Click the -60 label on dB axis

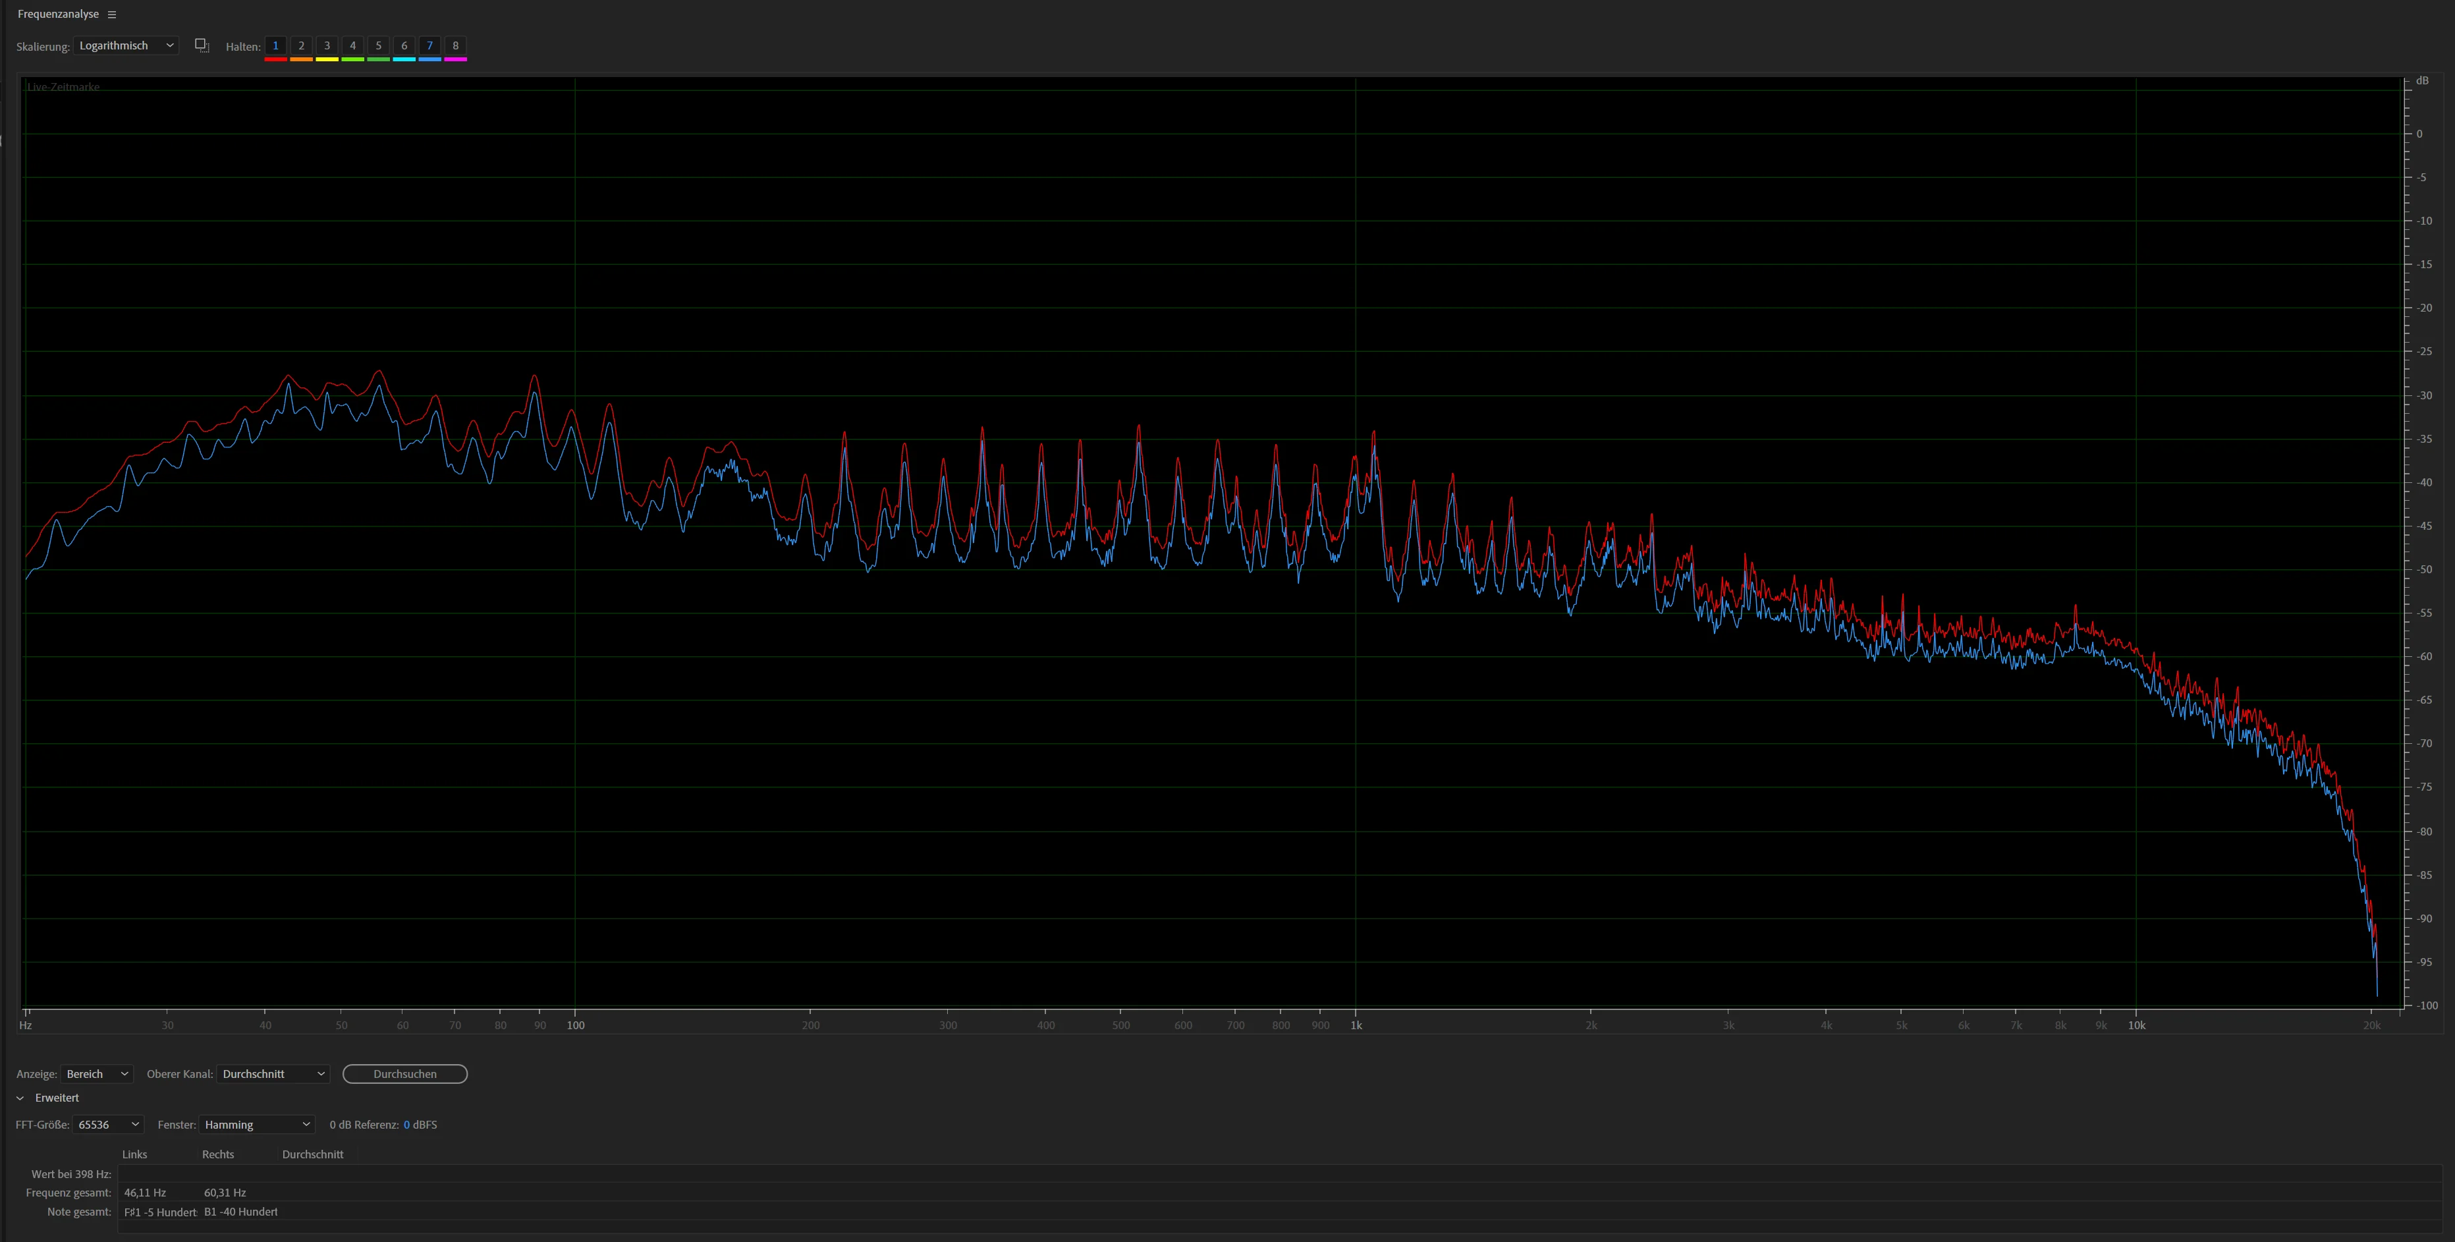pos(2423,657)
